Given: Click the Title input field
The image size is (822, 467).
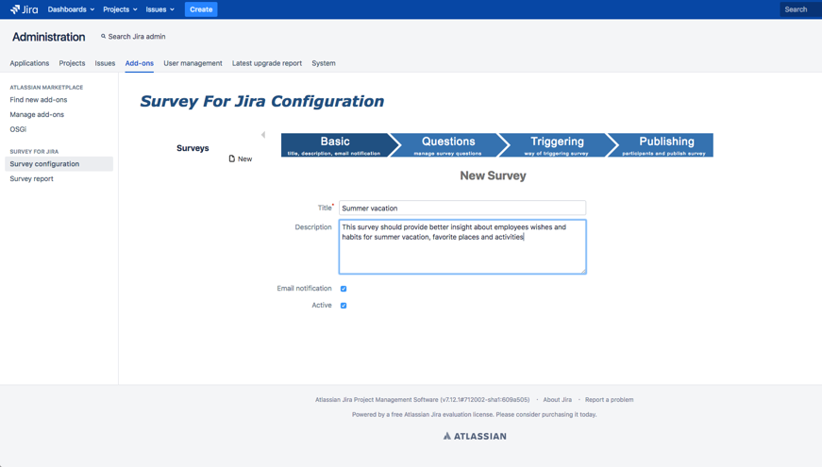Looking at the screenshot, I should [462, 208].
